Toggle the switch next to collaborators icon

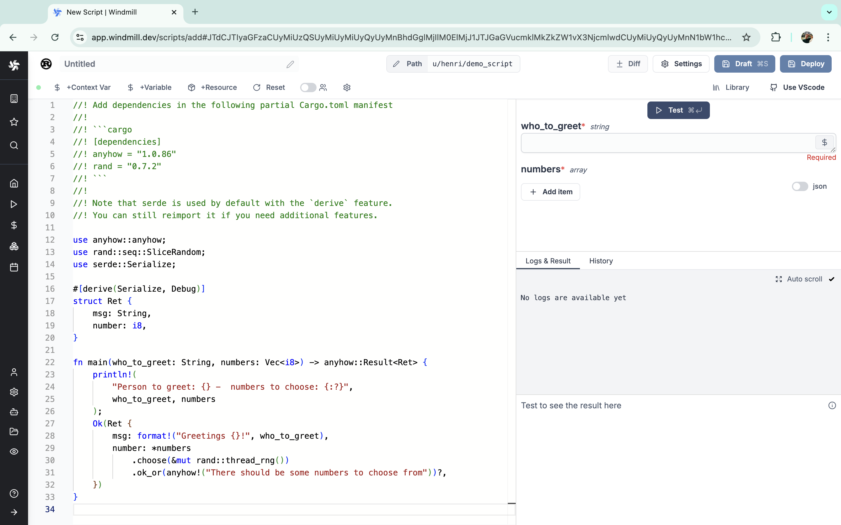point(308,87)
